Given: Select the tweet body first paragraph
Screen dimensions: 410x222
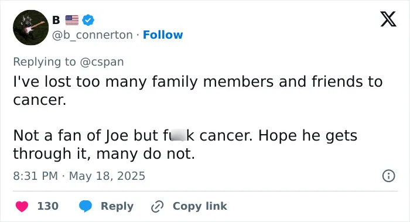Looking at the screenshot, I should (x=198, y=90).
